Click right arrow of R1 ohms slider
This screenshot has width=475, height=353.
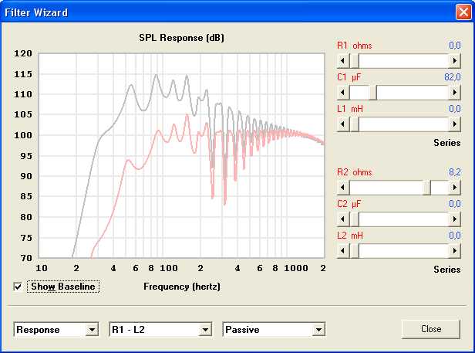tap(455, 60)
